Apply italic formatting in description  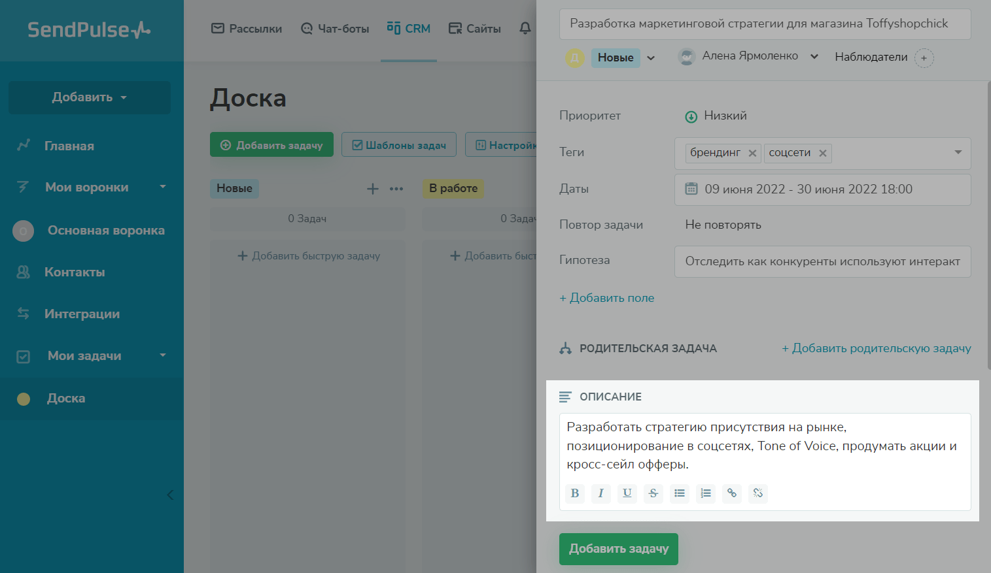[601, 493]
